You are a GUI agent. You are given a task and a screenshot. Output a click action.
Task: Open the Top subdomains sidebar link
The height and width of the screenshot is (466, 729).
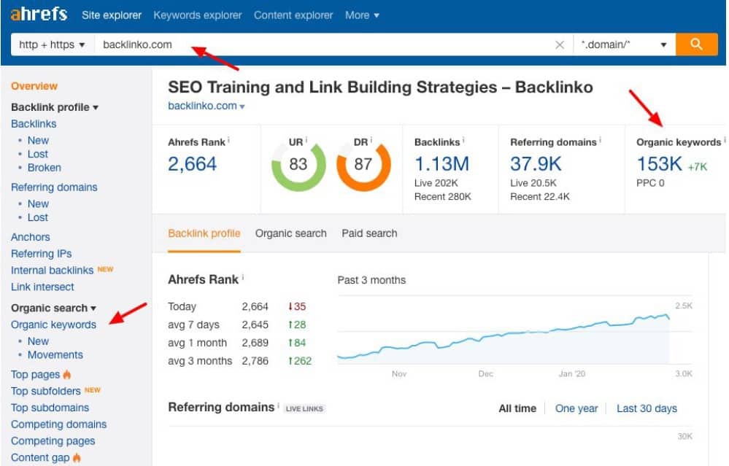coord(50,408)
